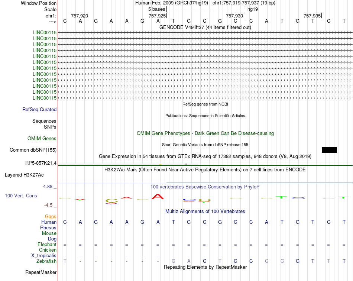Screen dimensions: 353x281
Task: Open the OMIM Genes track label
Action: click(x=42, y=139)
